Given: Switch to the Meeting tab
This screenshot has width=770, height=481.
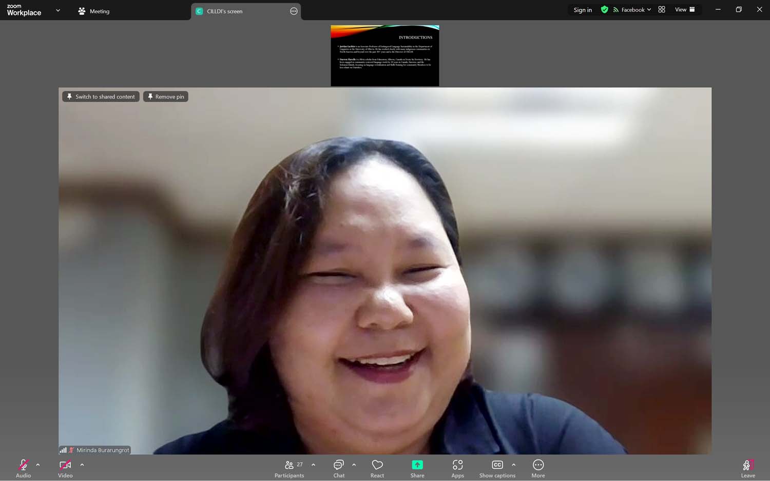Looking at the screenshot, I should point(94,11).
